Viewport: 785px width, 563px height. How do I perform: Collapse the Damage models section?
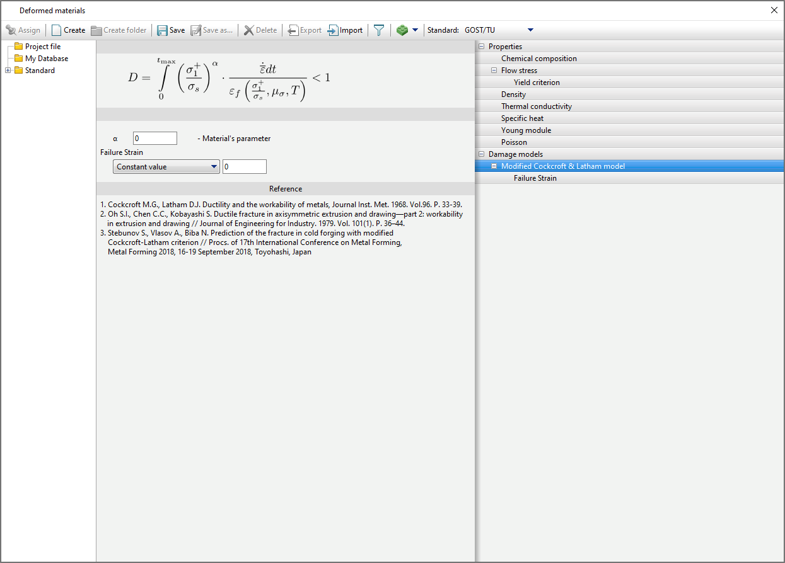[482, 154]
